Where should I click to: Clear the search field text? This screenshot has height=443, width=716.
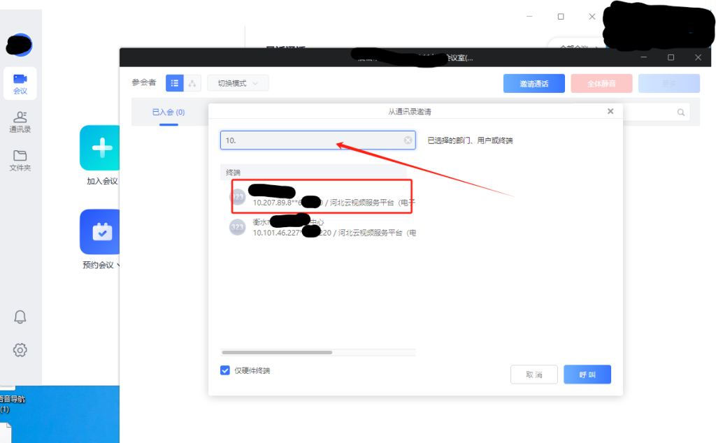[x=408, y=140]
